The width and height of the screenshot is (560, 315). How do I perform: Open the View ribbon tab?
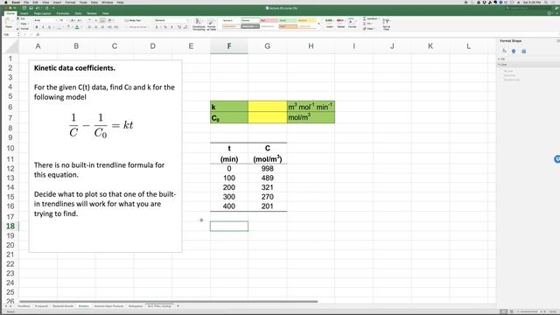pyautogui.click(x=106, y=13)
